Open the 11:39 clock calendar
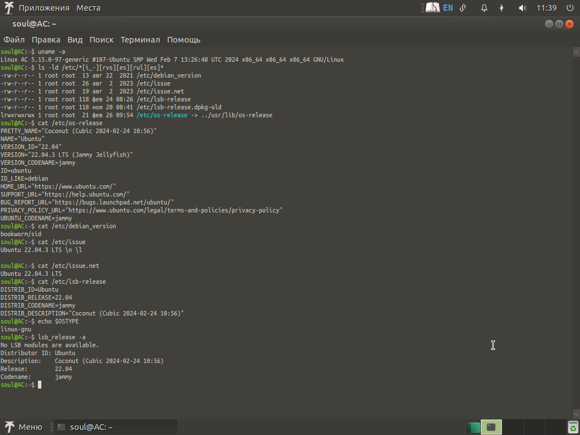 pyautogui.click(x=547, y=8)
